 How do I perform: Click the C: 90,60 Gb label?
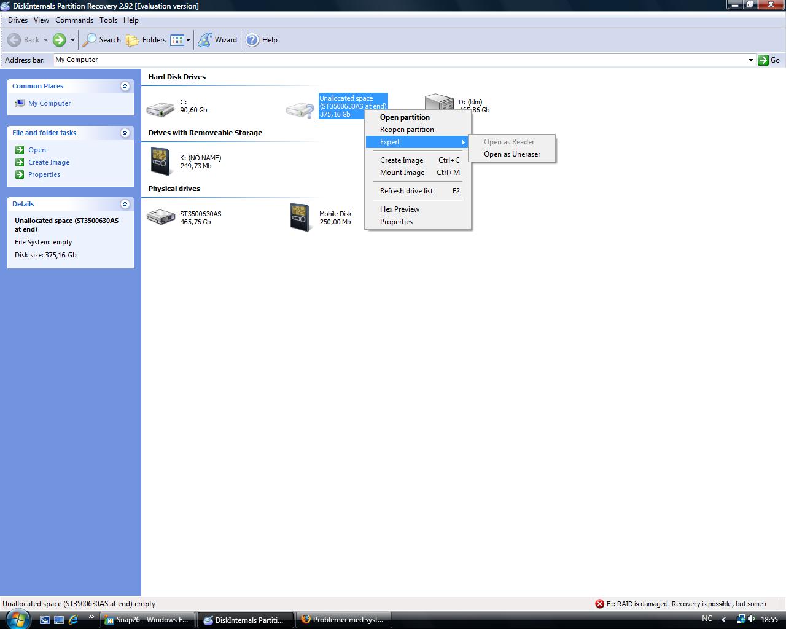point(193,106)
